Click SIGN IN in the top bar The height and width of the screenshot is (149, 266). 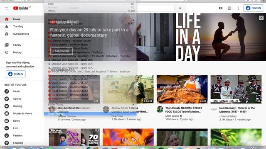[253, 8]
